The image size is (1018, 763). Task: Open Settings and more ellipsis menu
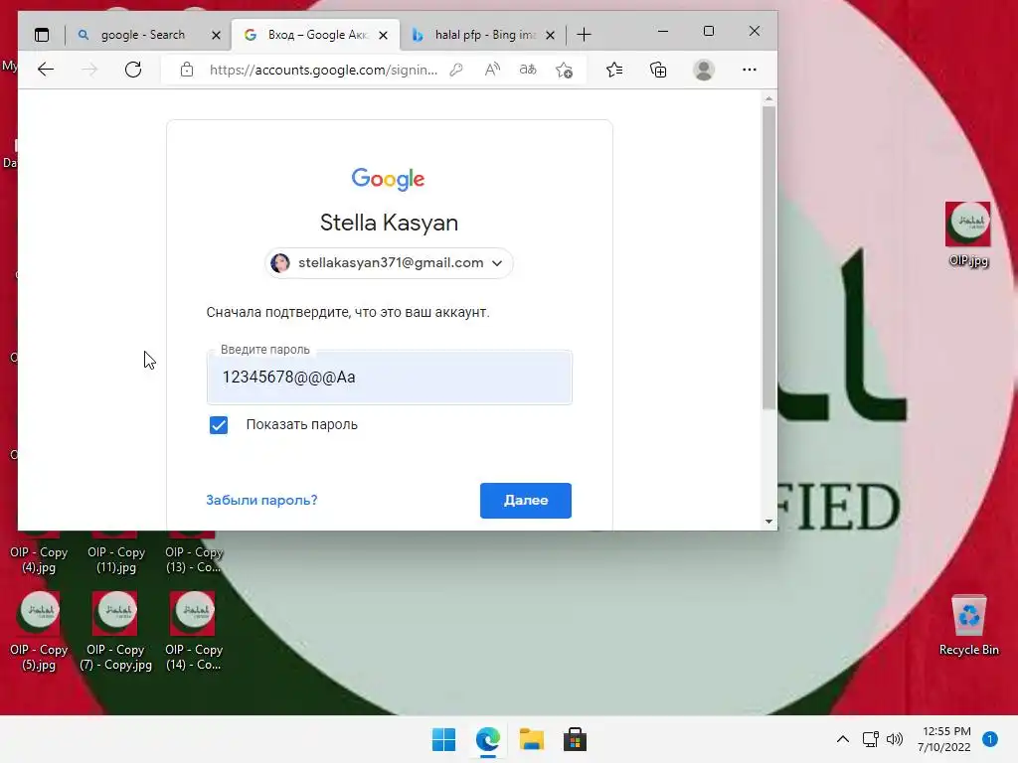750,70
